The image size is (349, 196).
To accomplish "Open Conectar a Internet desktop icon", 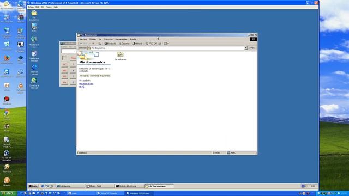I will pyautogui.click(x=34, y=83).
